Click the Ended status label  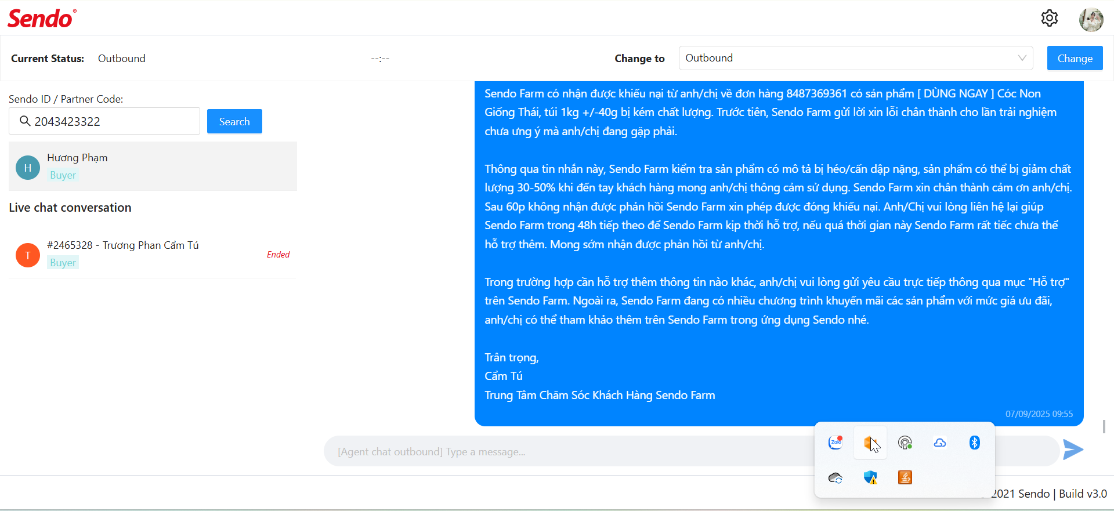click(278, 255)
